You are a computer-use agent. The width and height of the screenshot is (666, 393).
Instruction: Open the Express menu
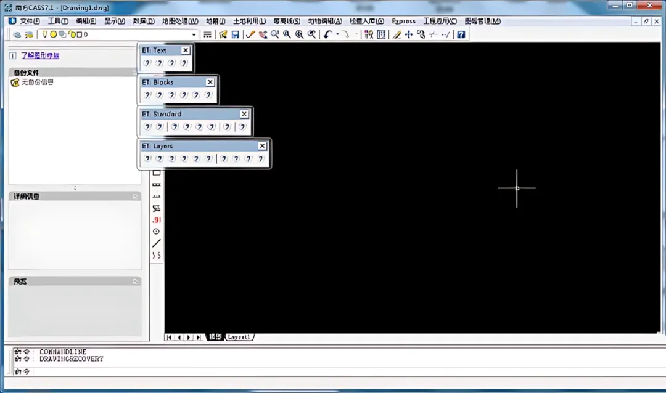coord(403,21)
